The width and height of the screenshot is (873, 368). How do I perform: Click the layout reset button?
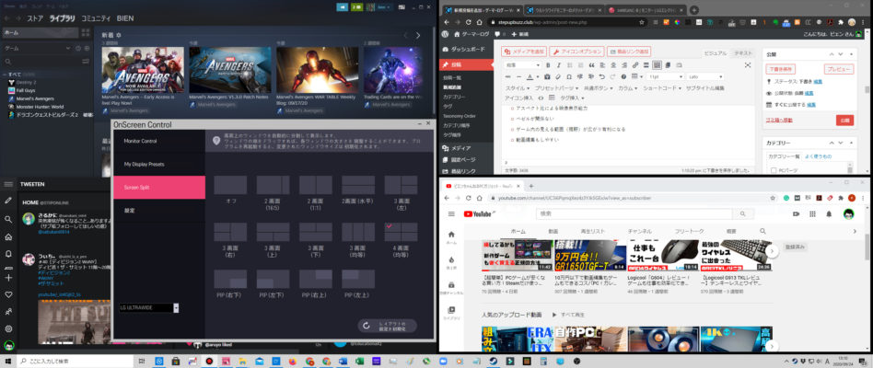point(387,326)
